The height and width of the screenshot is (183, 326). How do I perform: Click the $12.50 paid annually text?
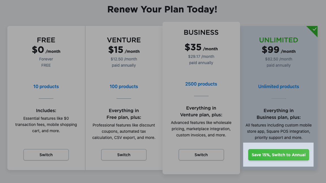(x=124, y=62)
